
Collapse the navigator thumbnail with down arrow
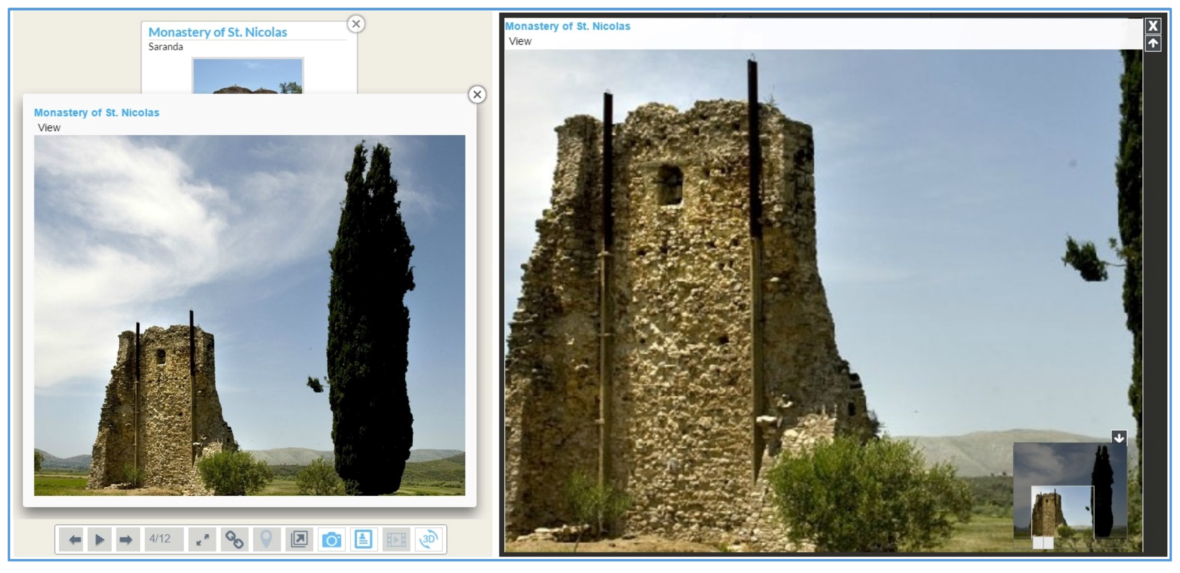1119,438
